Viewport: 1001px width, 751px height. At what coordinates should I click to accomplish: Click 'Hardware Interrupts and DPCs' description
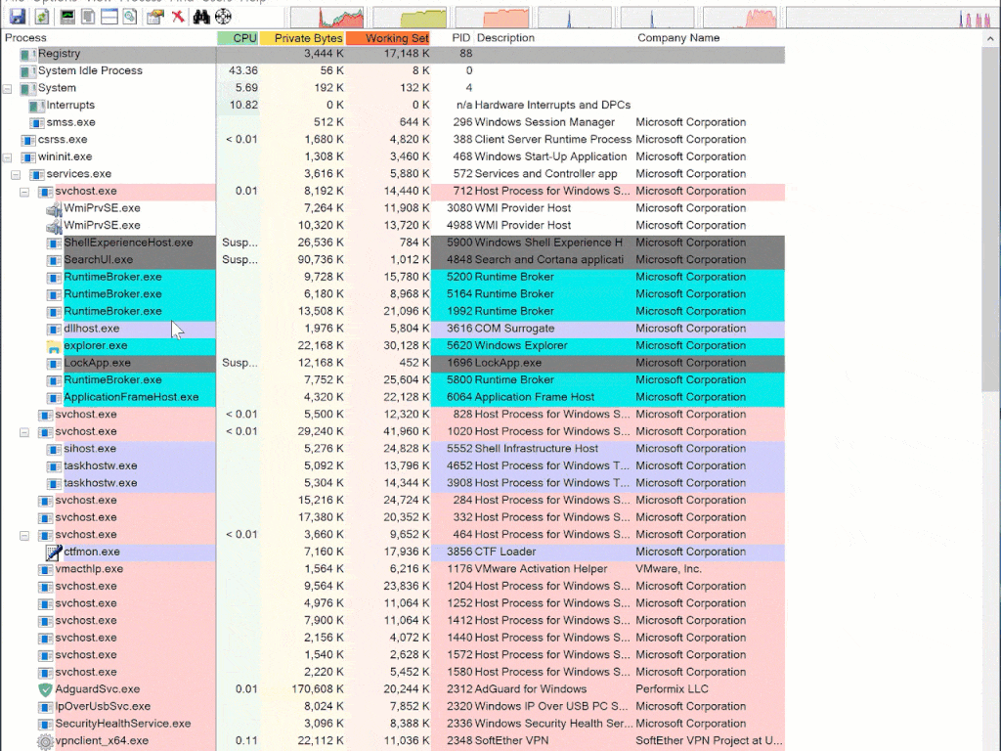pyautogui.click(x=553, y=106)
